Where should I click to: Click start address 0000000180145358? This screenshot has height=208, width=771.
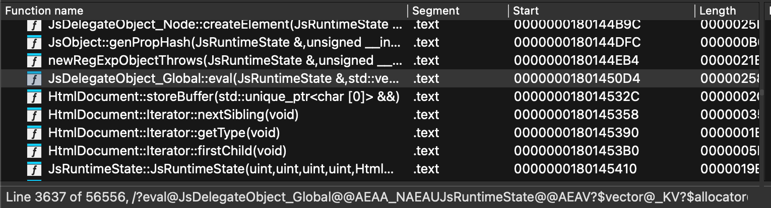[576, 115]
